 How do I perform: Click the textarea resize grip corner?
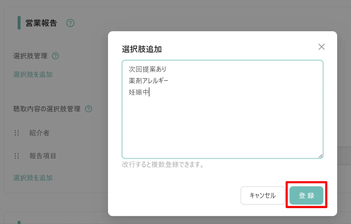click(x=321, y=156)
